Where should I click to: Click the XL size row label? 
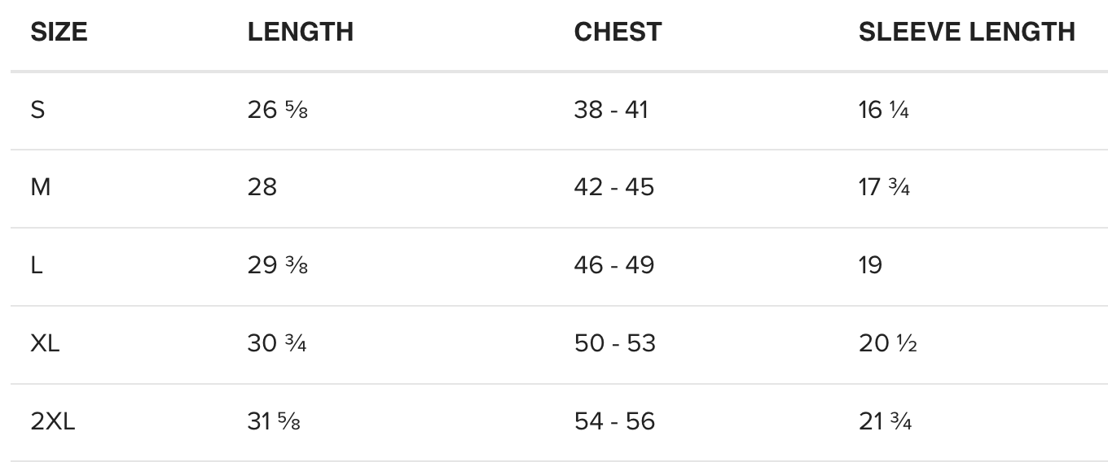[x=45, y=344]
